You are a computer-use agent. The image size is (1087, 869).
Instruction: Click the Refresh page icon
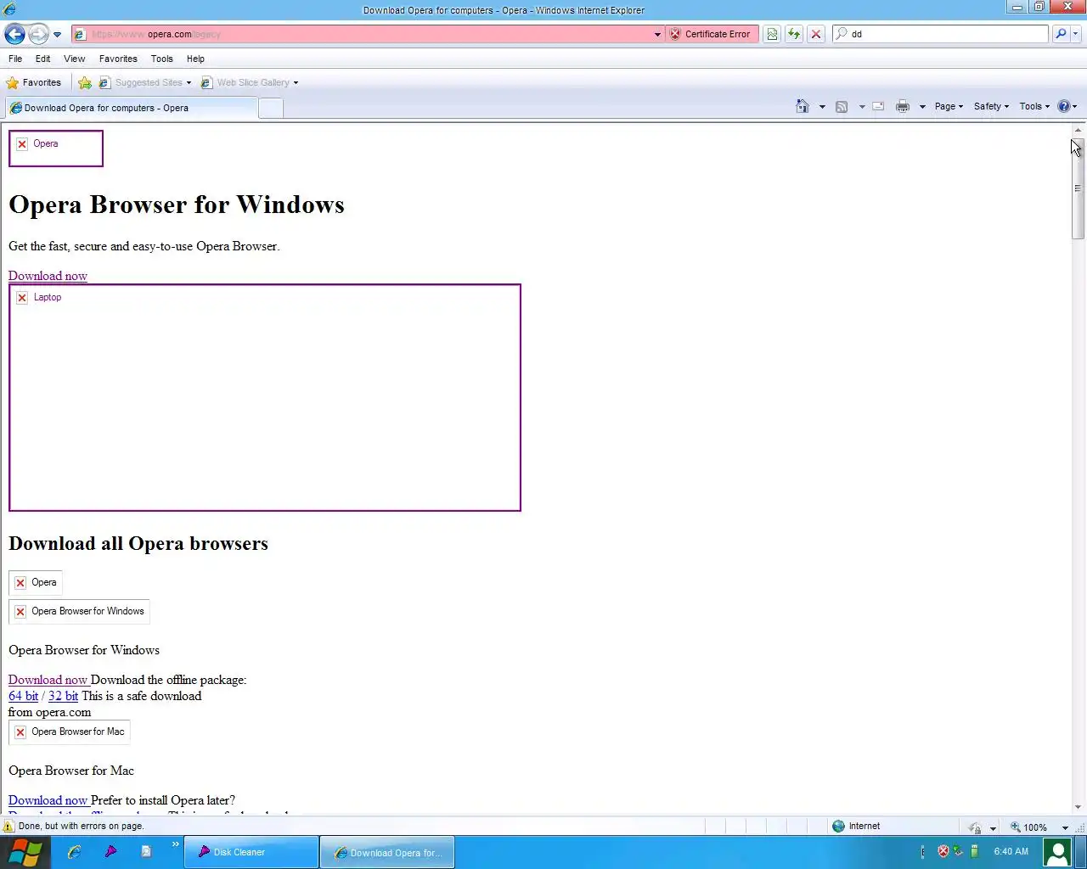(x=794, y=34)
